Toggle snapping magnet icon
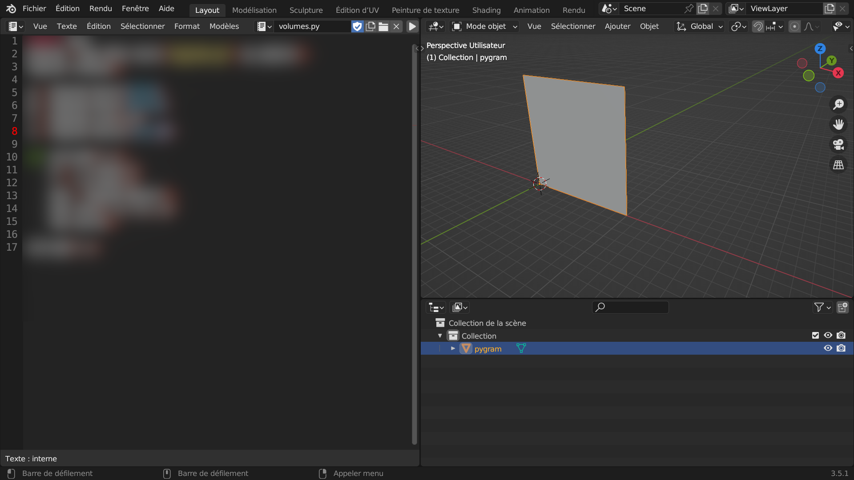The width and height of the screenshot is (854, 480). point(758,27)
